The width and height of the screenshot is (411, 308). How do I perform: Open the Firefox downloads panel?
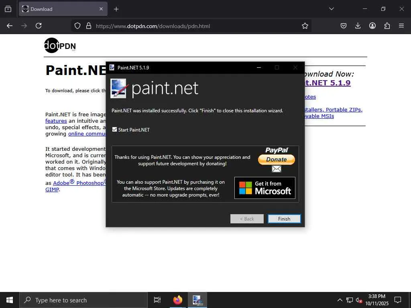[x=358, y=26]
